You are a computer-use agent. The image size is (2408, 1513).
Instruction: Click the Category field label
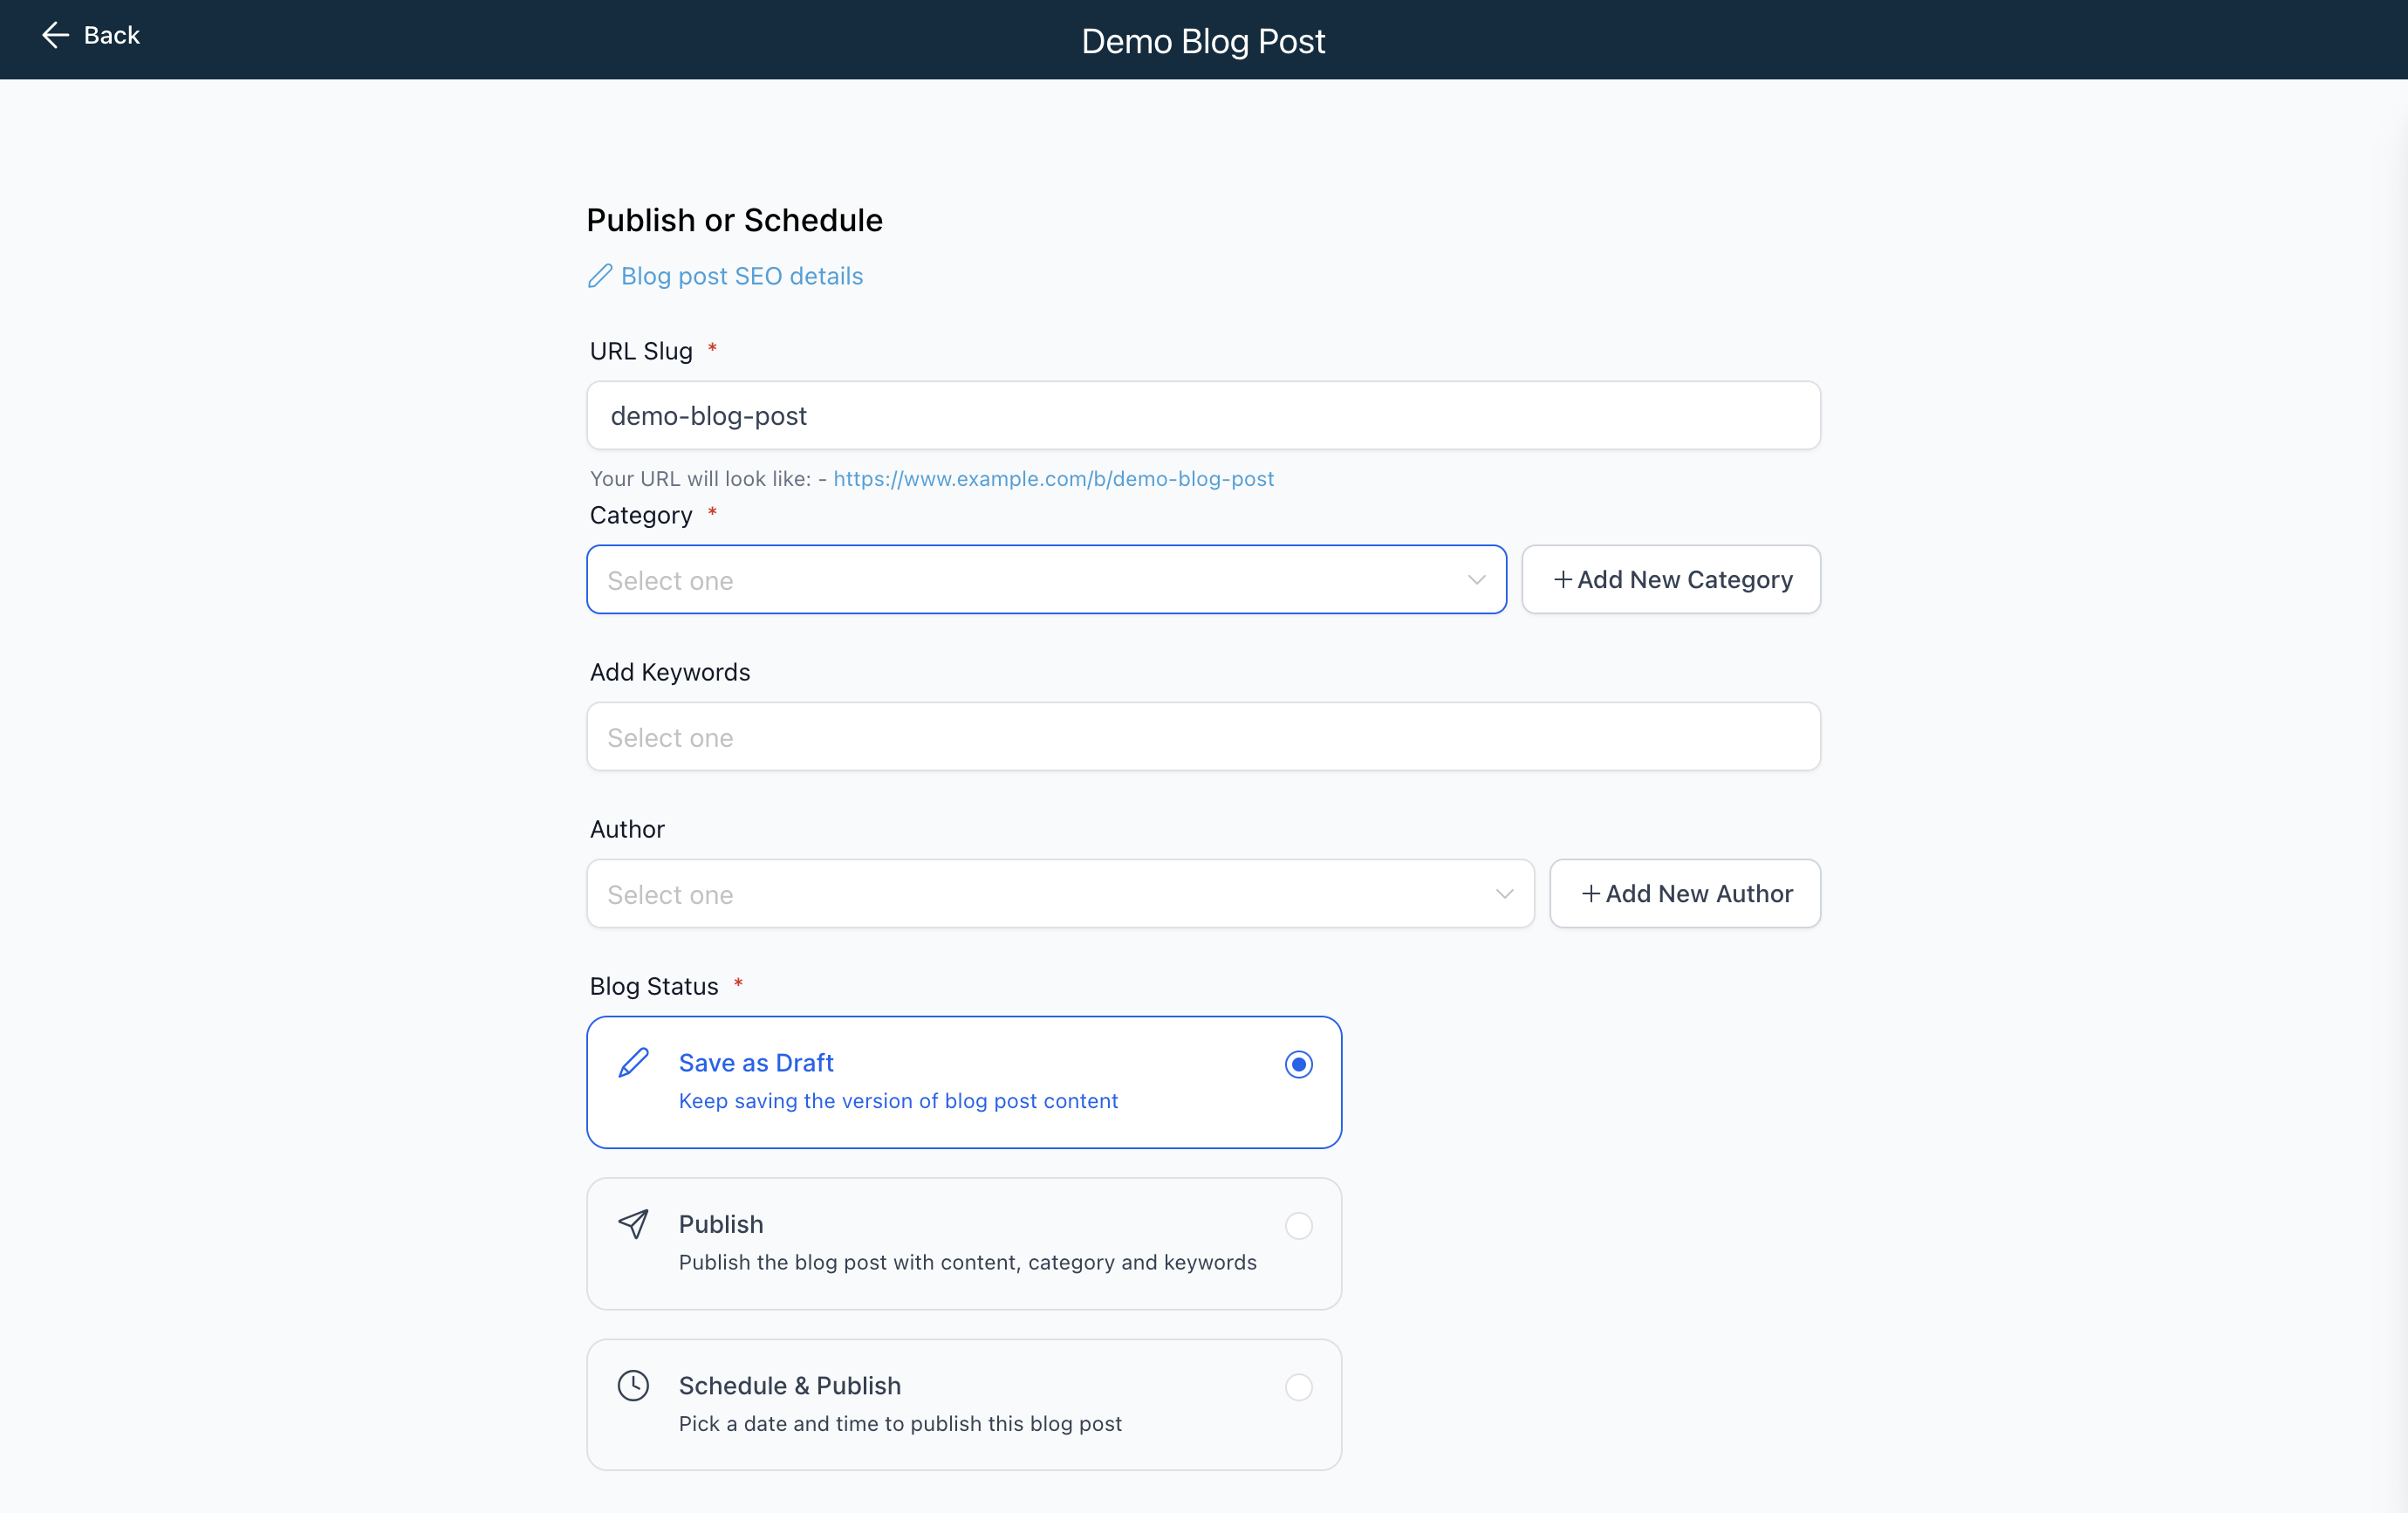(x=641, y=515)
